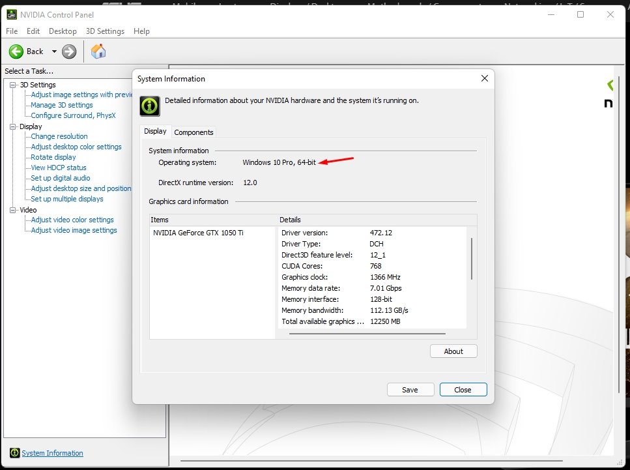The image size is (630, 470).
Task: Click the Memory interface row
Action: click(x=372, y=299)
